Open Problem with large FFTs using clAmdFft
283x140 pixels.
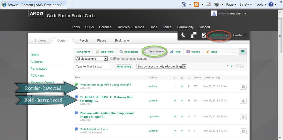point(105,85)
